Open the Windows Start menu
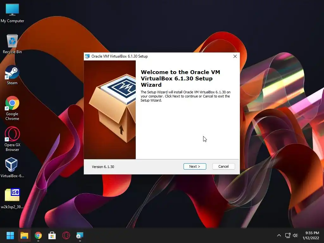The image size is (324, 243). [x=10, y=235]
